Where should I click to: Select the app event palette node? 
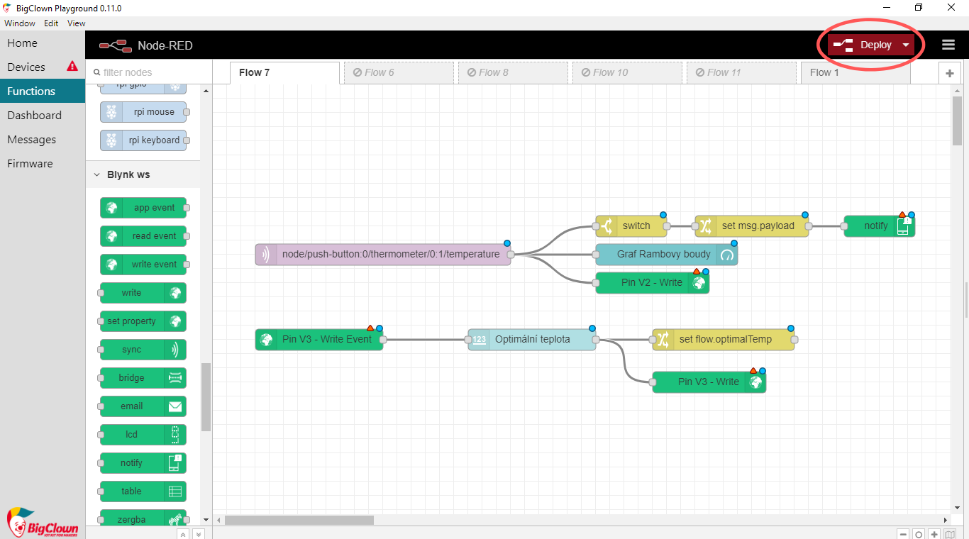[143, 208]
